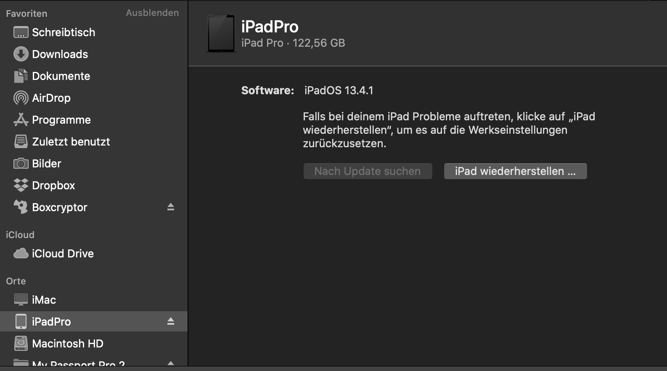Open AirDrop from the sidebar
The image size is (667, 371).
coord(94,98)
